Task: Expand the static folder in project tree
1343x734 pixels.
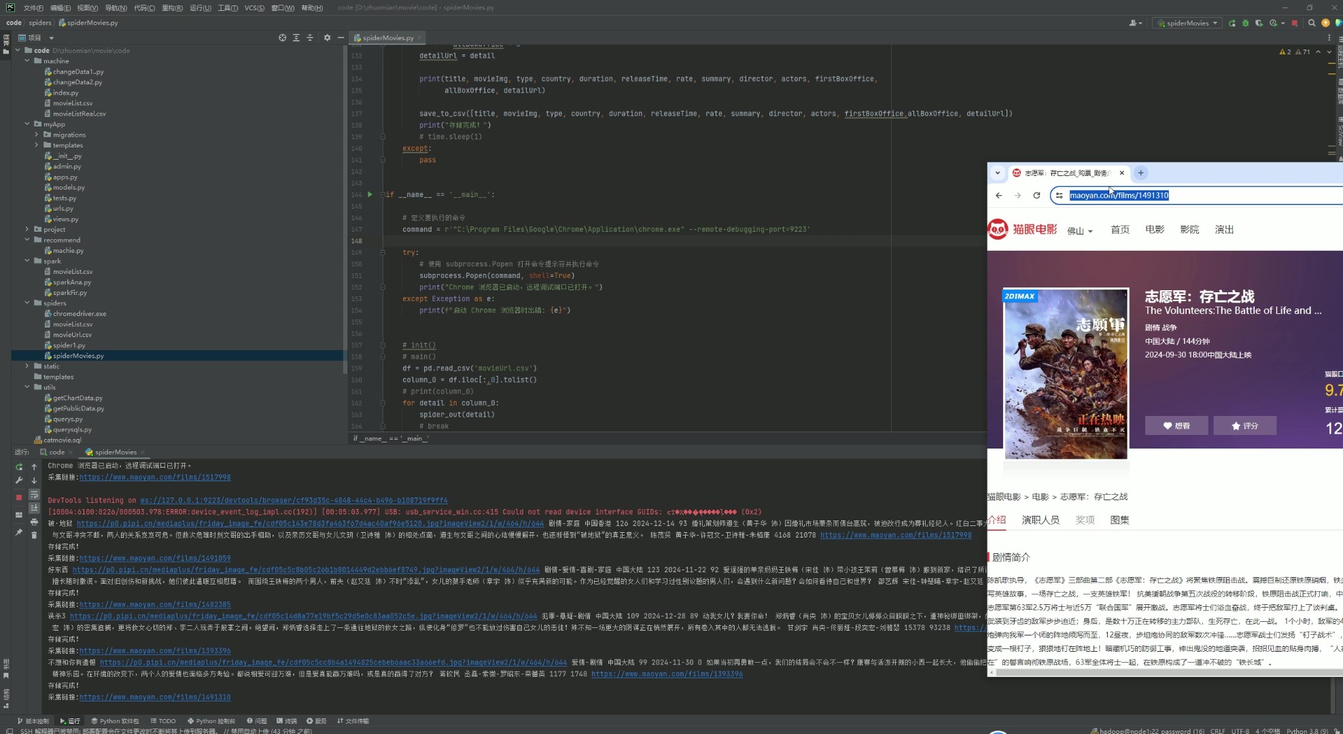Action: pos(27,366)
